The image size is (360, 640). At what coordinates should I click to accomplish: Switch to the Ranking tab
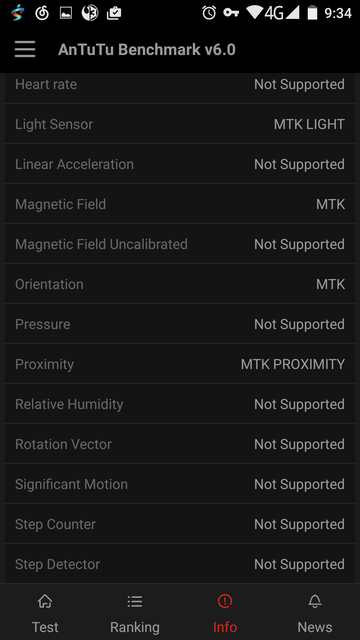point(135,627)
